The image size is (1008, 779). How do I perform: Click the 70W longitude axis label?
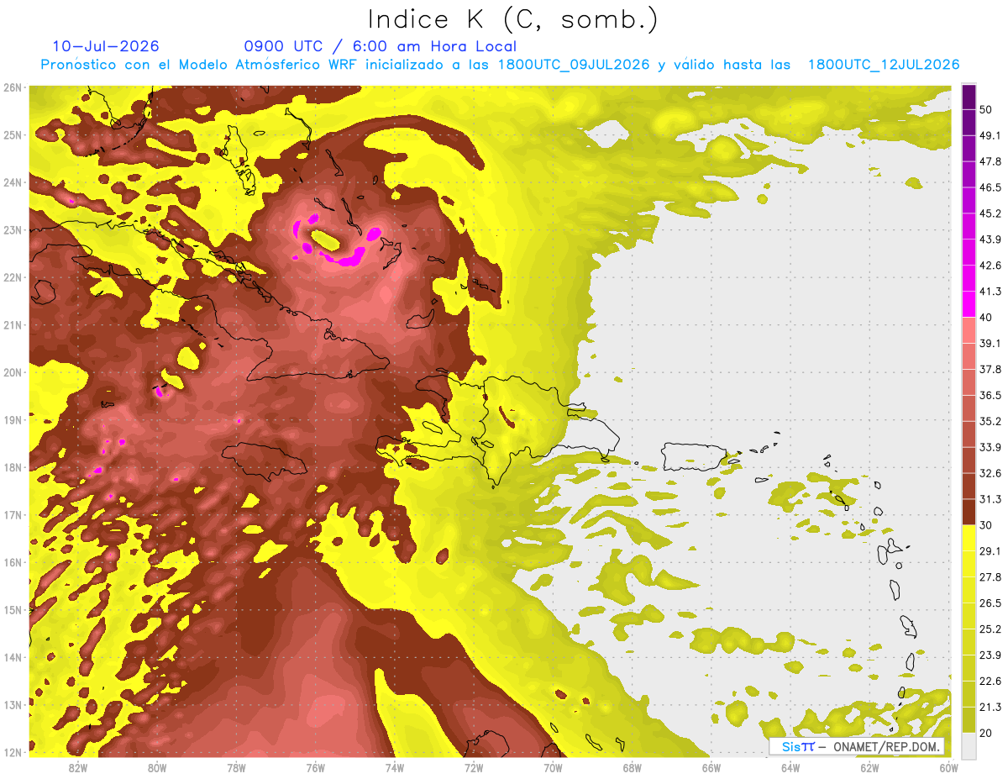pyautogui.click(x=553, y=767)
